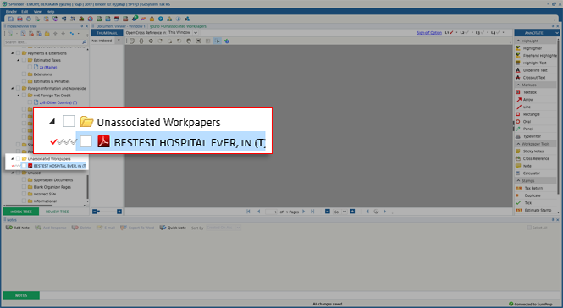Screen dimensions: 563x308
Task: Check the Estimated Taxes folder checkbox
Action: (24, 60)
